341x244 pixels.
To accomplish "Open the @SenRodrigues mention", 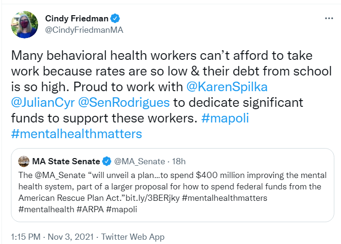I will click(x=129, y=103).
